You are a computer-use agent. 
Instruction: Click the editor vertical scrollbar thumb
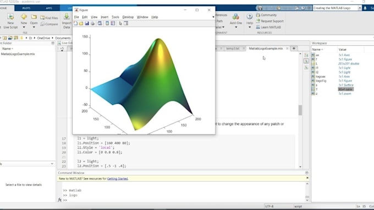point(300,110)
